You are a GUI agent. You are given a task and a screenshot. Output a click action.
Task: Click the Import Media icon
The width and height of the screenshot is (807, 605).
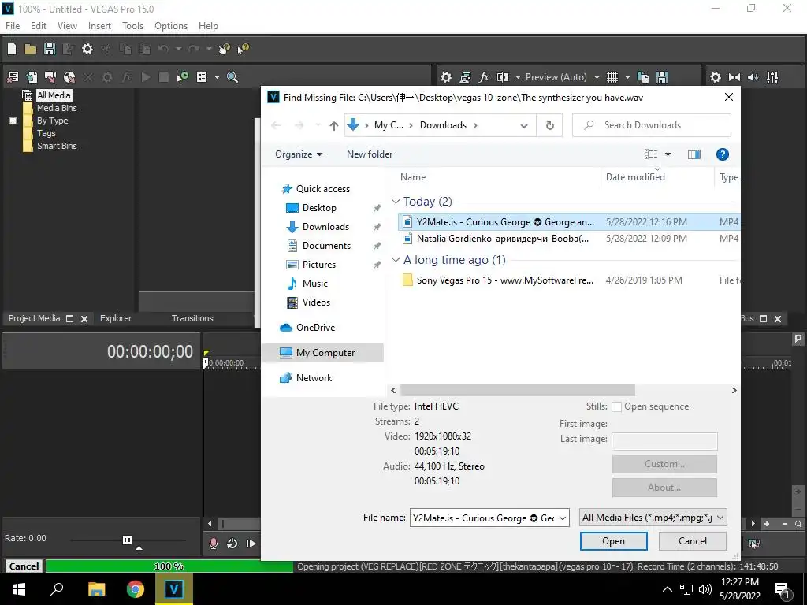click(x=32, y=77)
